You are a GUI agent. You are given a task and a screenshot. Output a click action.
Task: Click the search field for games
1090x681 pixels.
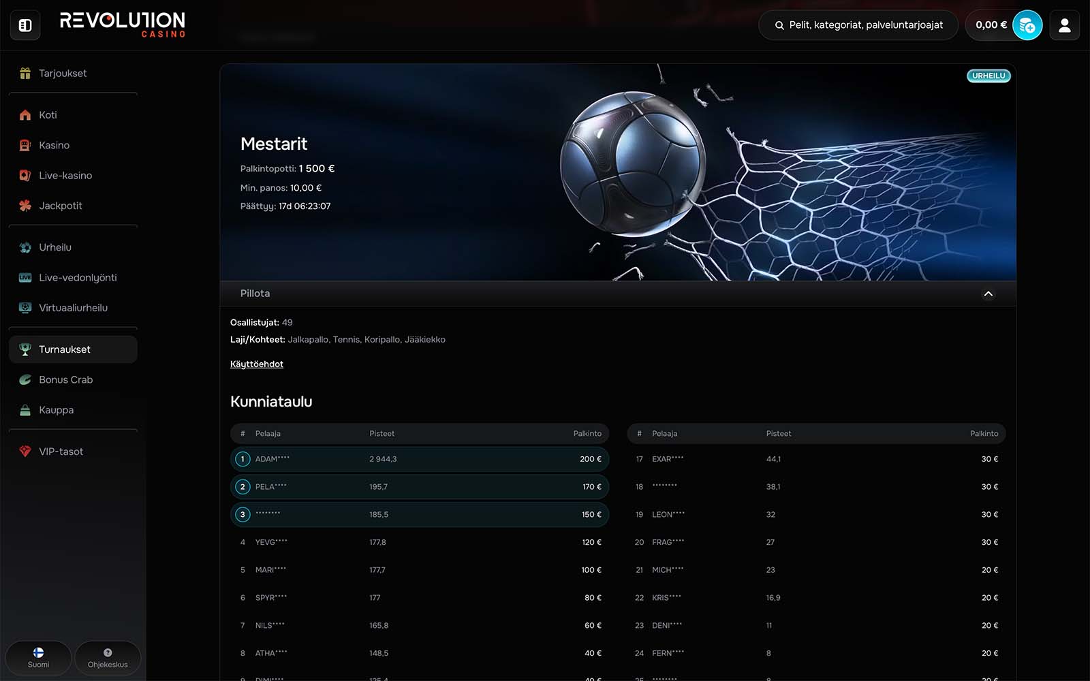[858, 25]
